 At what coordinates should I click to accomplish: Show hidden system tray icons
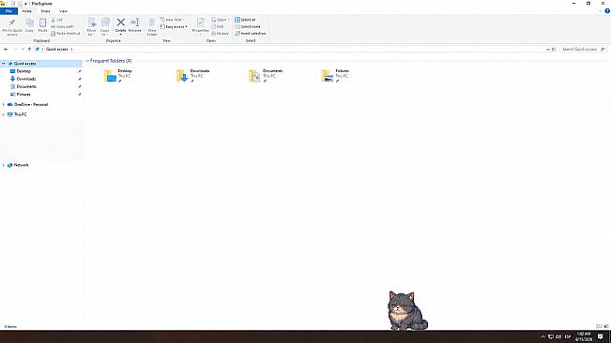pos(542,336)
